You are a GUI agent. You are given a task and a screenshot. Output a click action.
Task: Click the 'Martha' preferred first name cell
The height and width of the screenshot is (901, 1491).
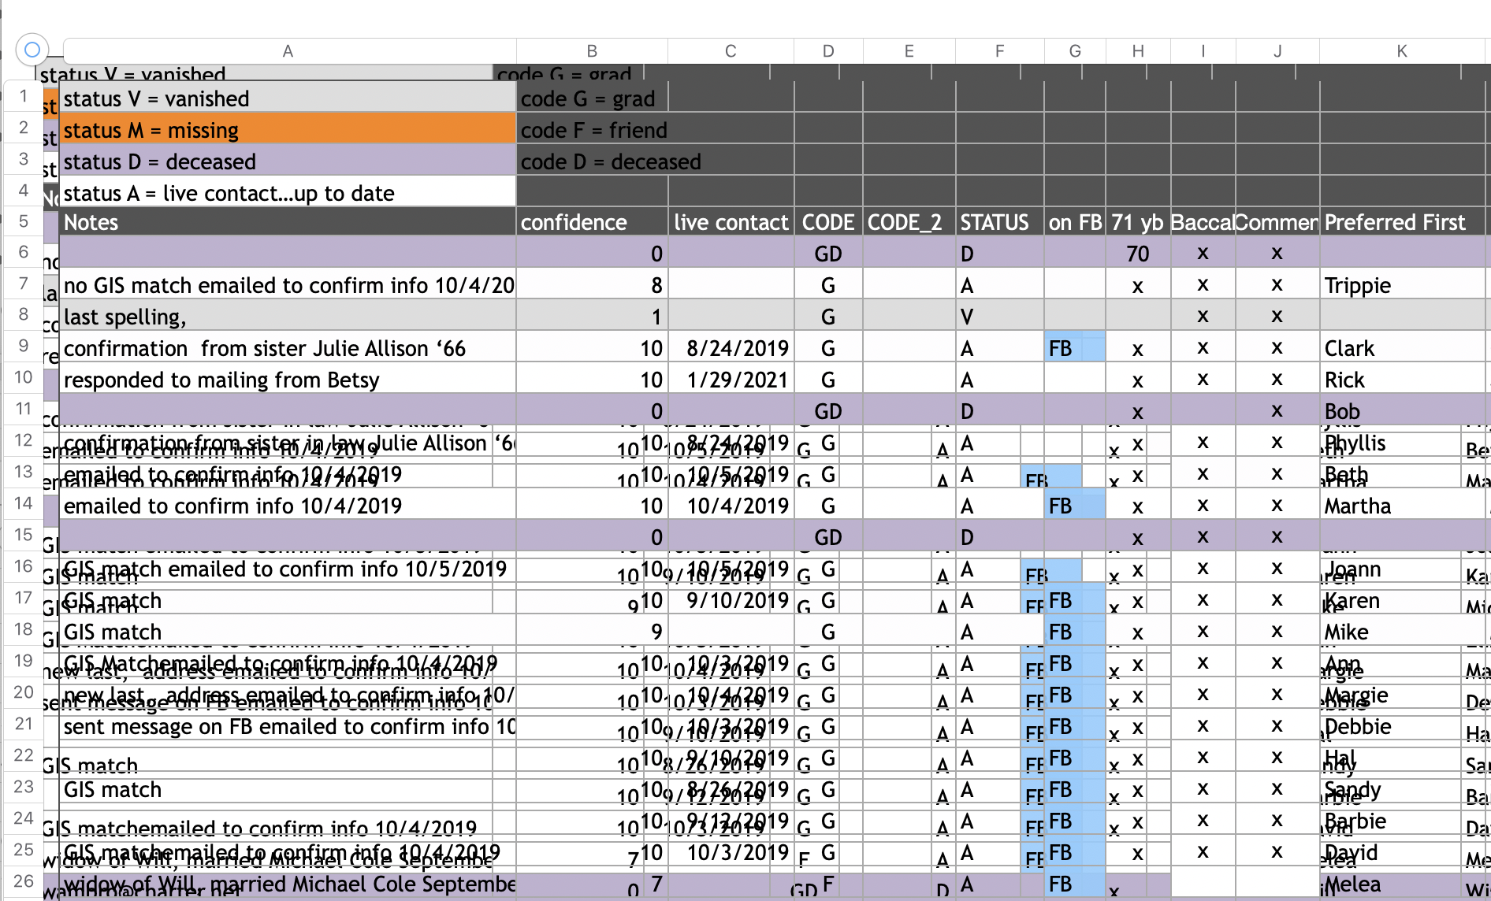(1402, 506)
